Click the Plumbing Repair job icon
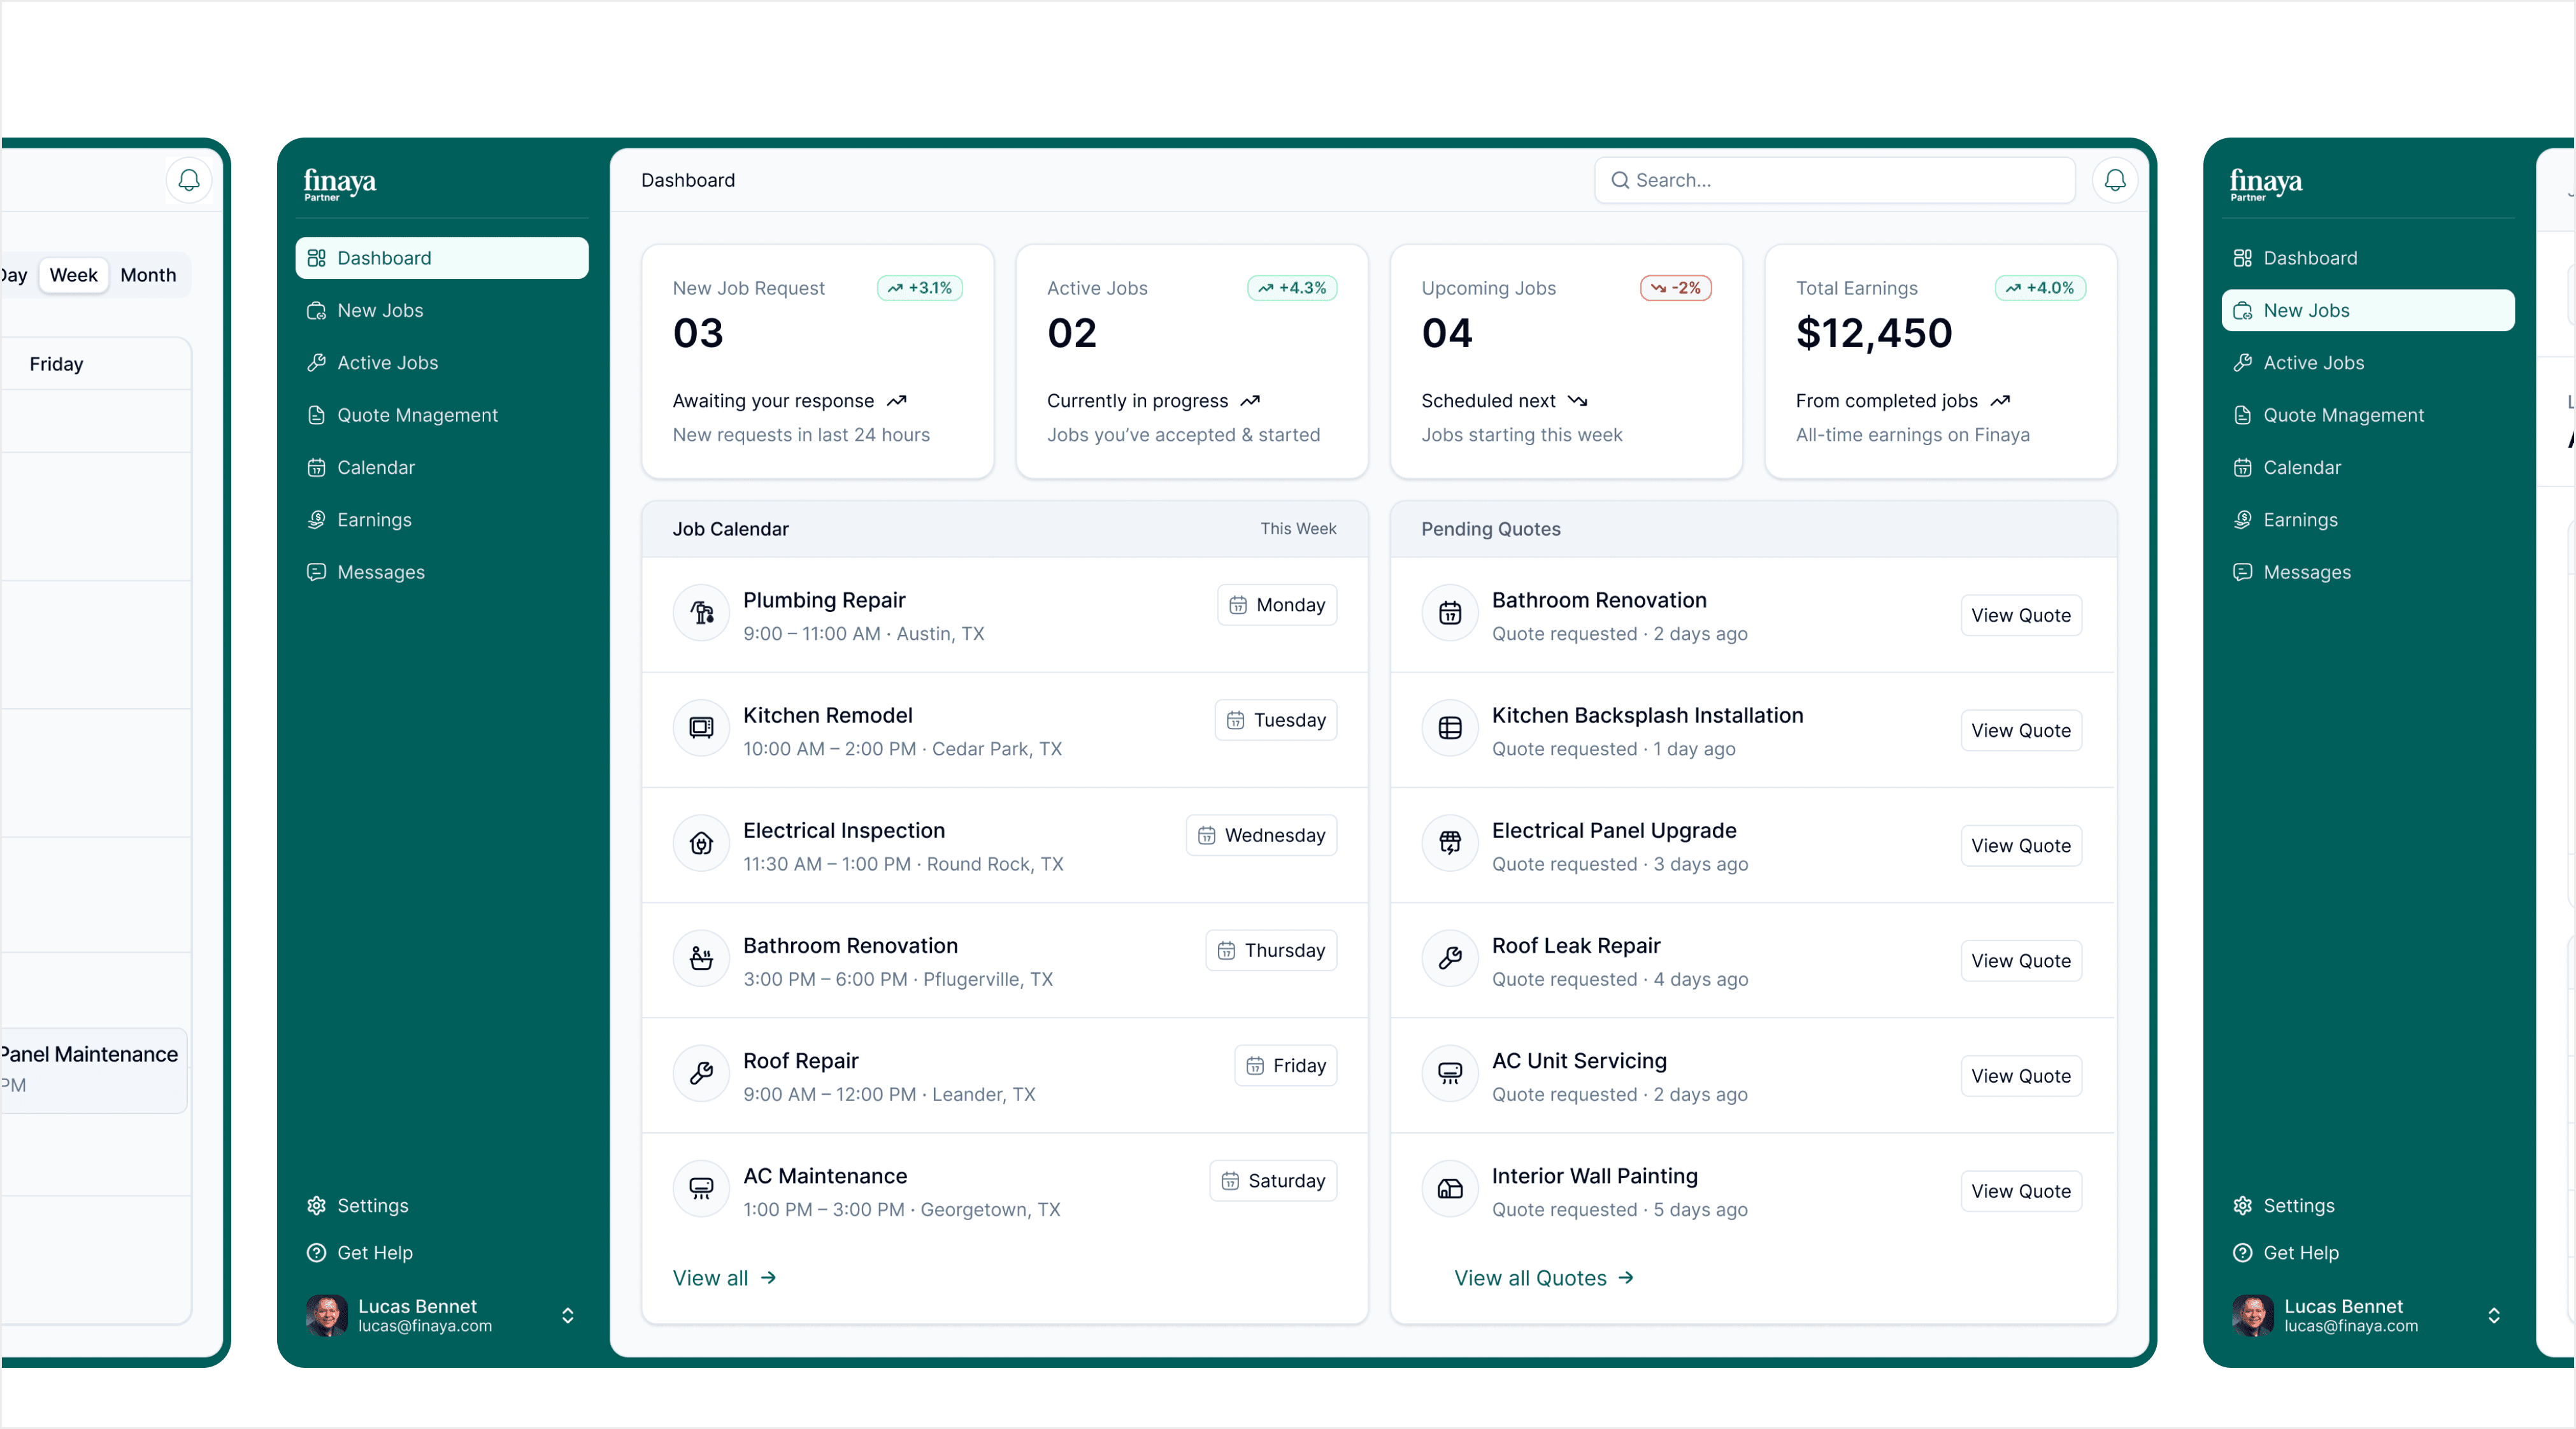Viewport: 2576px width, 1429px height. [701, 613]
